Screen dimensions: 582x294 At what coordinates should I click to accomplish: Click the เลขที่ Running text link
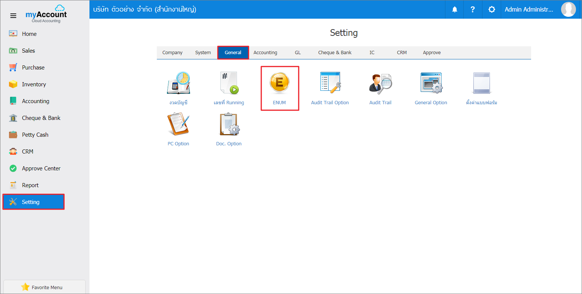[229, 103]
